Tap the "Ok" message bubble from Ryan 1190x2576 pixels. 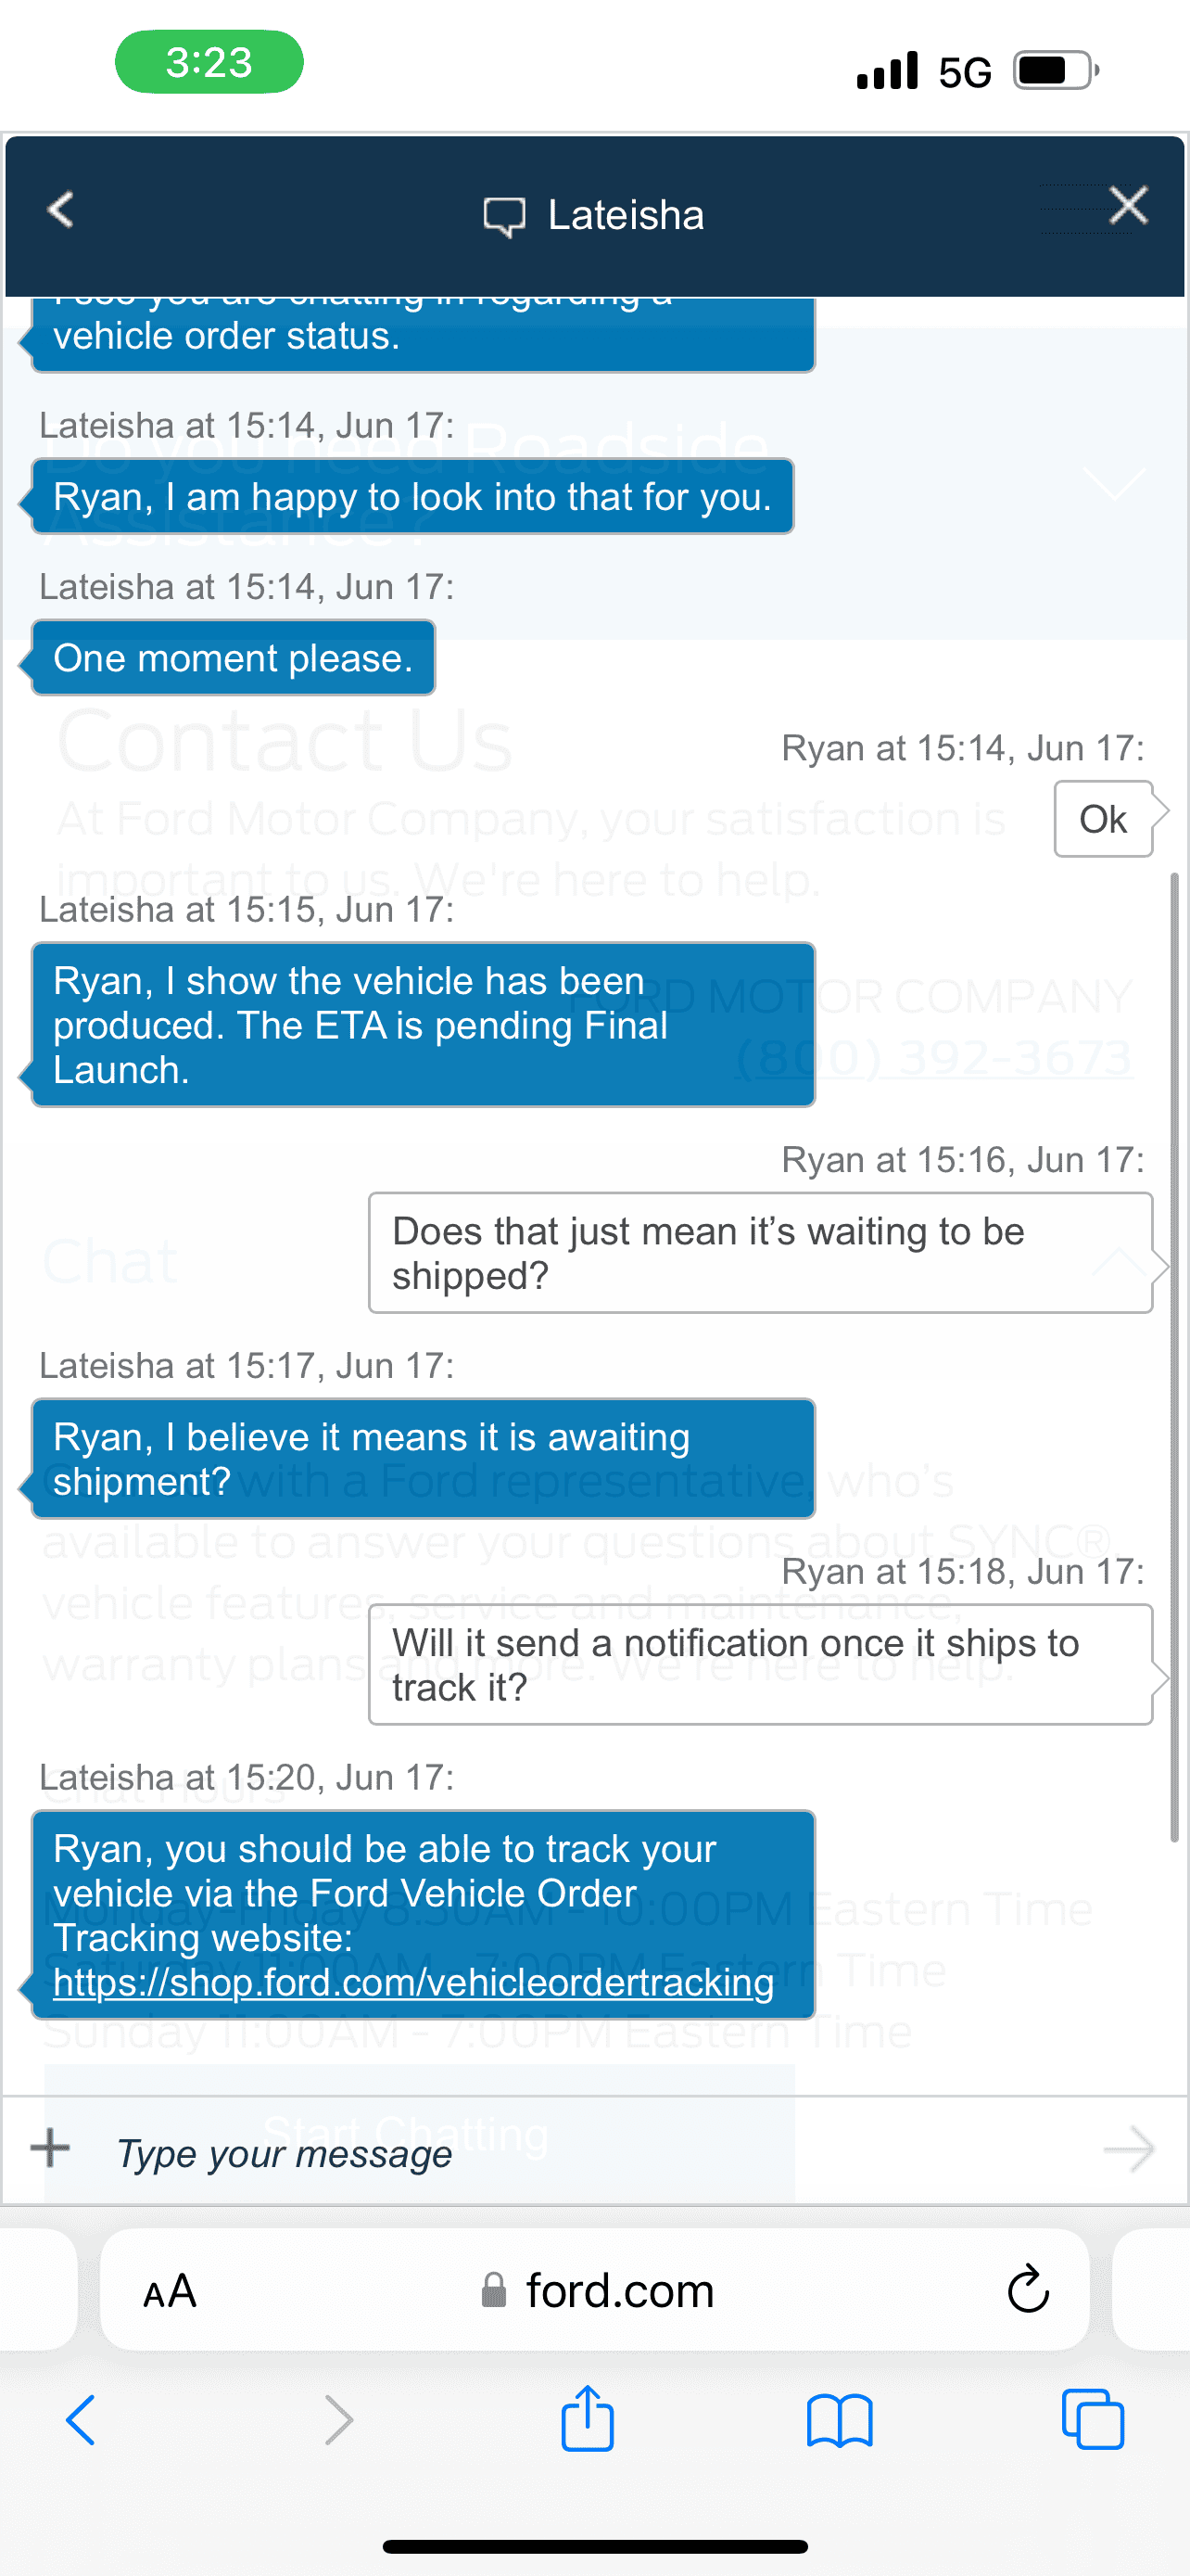[1103, 819]
